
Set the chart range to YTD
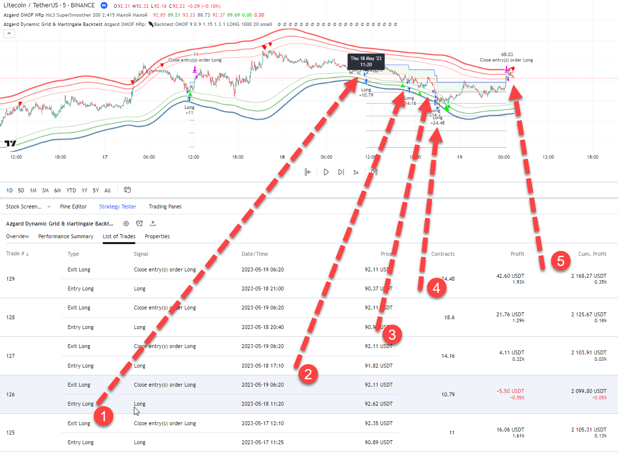click(71, 190)
